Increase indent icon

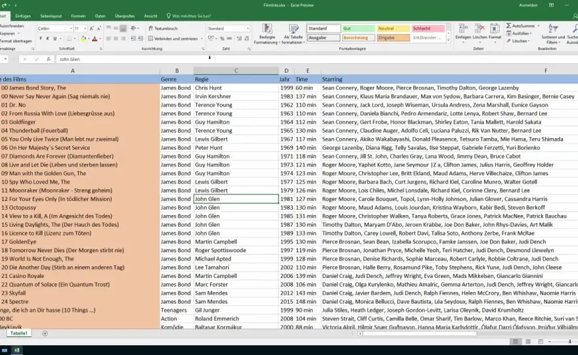(141, 39)
